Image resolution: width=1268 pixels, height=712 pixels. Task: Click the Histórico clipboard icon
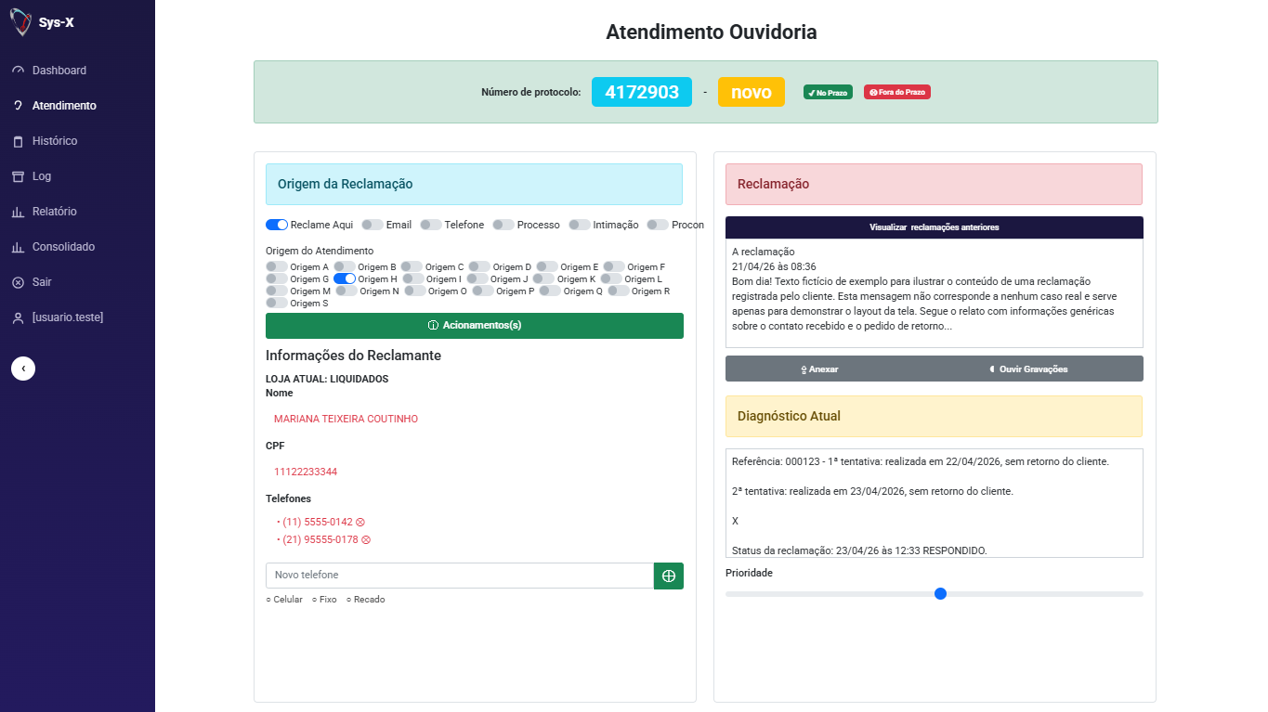[18, 141]
